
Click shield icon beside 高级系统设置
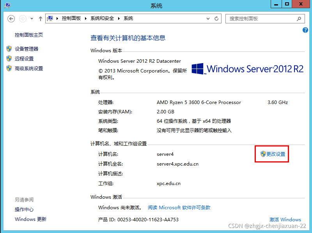(9, 69)
